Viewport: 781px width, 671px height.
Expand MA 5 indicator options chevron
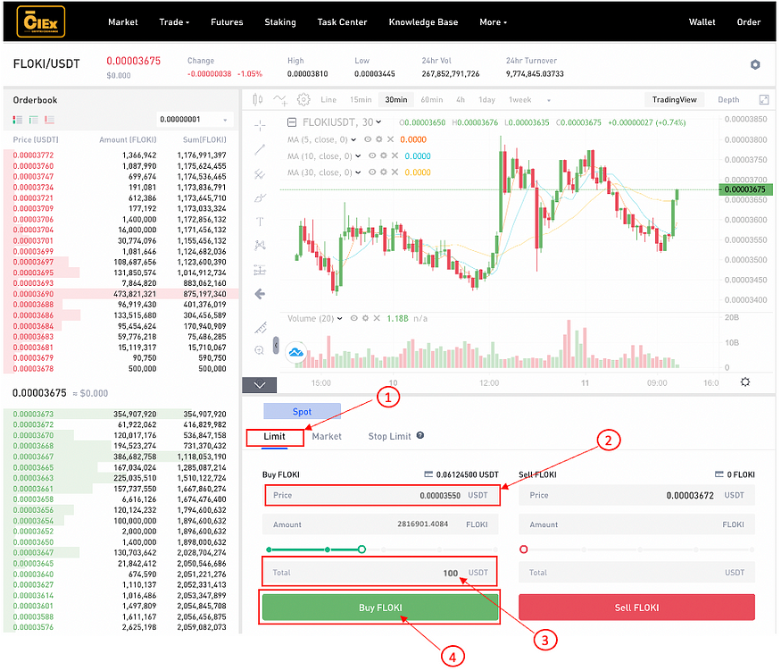(x=353, y=139)
